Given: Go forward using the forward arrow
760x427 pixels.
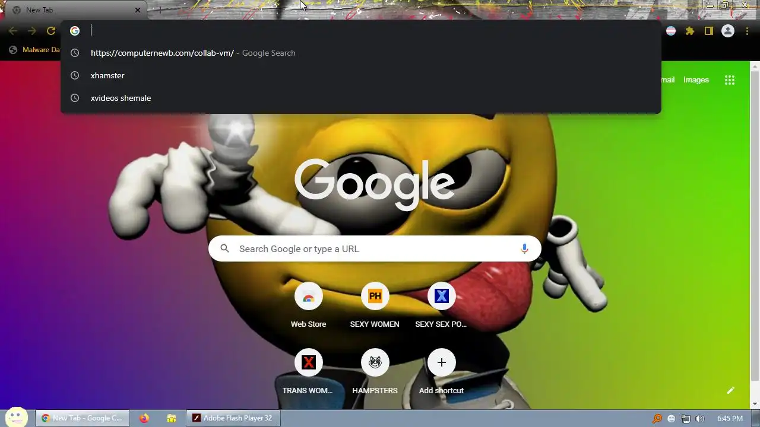Looking at the screenshot, I should pyautogui.click(x=32, y=31).
